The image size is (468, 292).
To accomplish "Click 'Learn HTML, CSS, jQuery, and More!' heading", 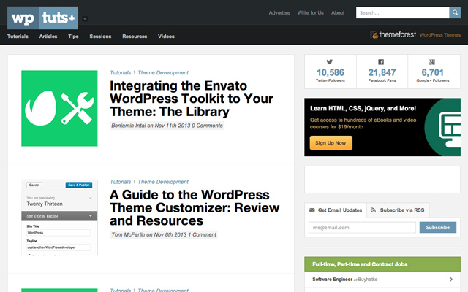I will [363, 108].
